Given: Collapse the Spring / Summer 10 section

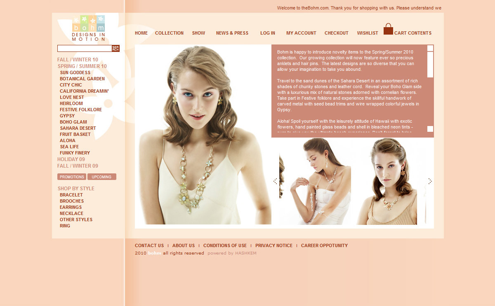Looking at the screenshot, I should [x=82, y=66].
